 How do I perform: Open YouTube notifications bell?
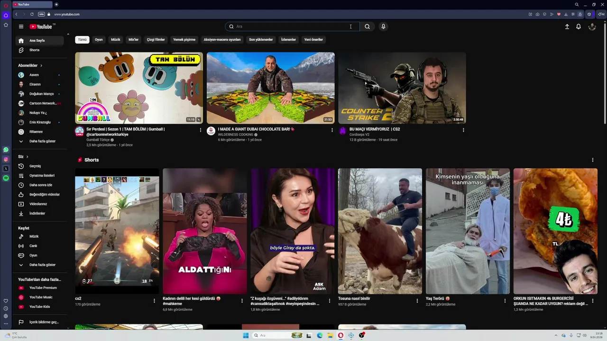(x=579, y=27)
